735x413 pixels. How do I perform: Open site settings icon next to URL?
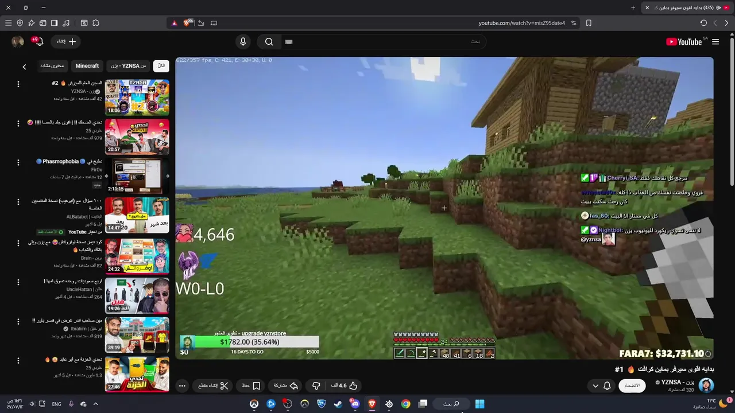coord(574,23)
